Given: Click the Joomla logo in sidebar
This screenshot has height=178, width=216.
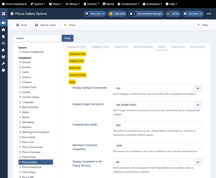Looking at the screenshot, I should (x=4, y=14).
